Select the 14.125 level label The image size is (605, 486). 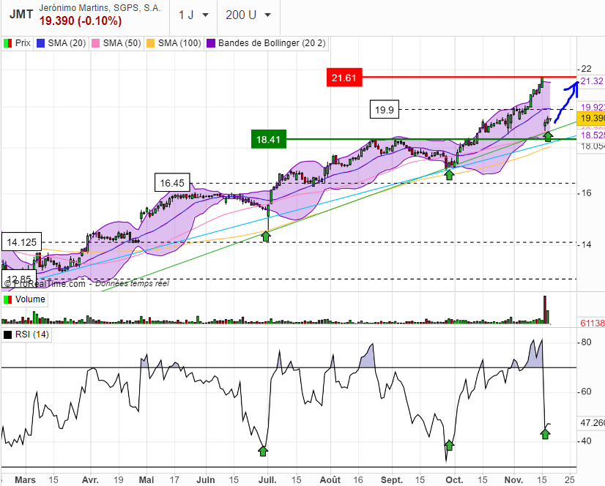click(22, 242)
